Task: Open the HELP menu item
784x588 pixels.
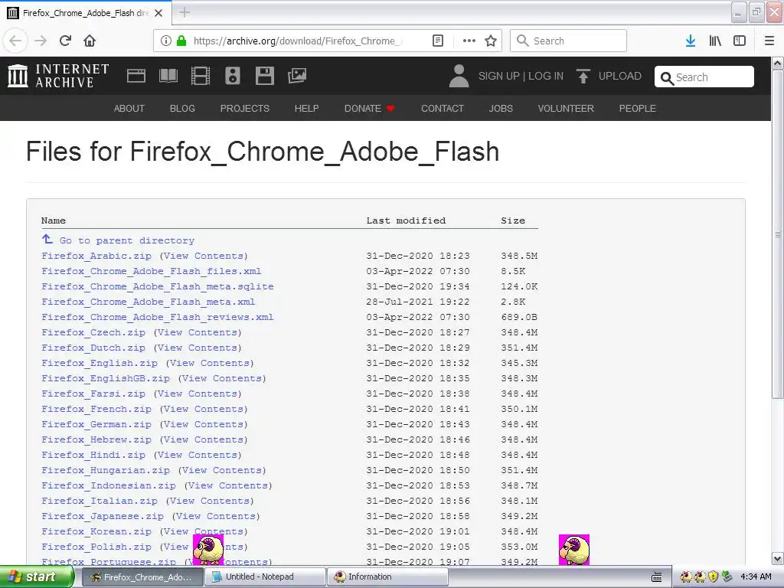Action: click(306, 108)
